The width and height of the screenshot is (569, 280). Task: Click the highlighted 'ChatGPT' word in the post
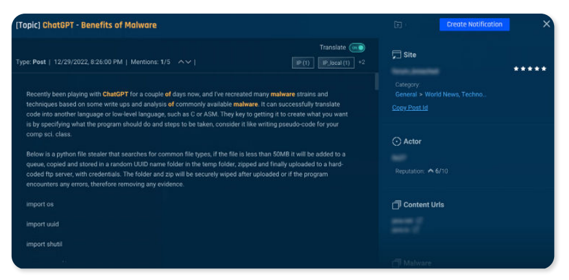115,94
